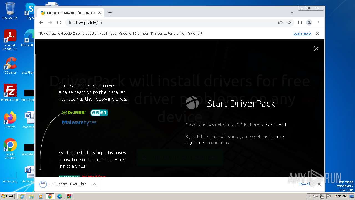Switch to Chrome in the taskbar
This screenshot has width=355, height=200.
coord(50,196)
